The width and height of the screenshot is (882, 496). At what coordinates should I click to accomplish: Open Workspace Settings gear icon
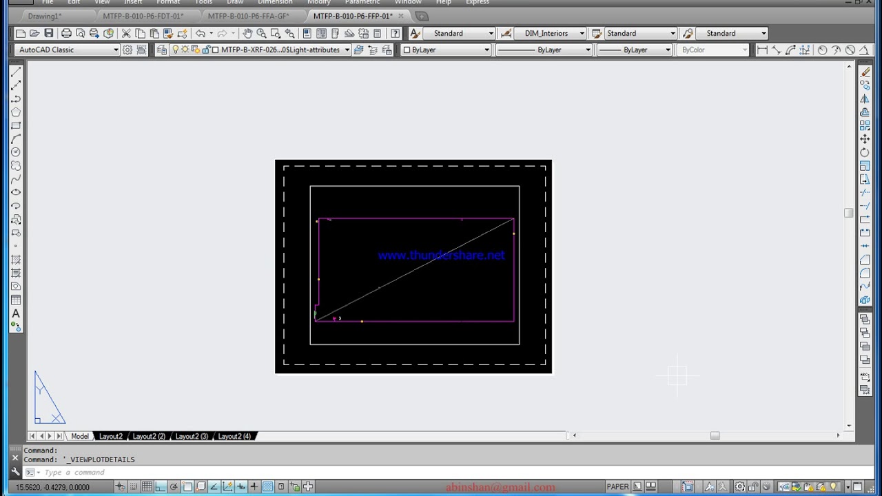[127, 50]
